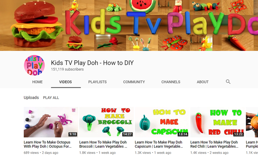Click the Play Doh Red Chili video title
Screen dimensions: 258x161
pos(214,144)
